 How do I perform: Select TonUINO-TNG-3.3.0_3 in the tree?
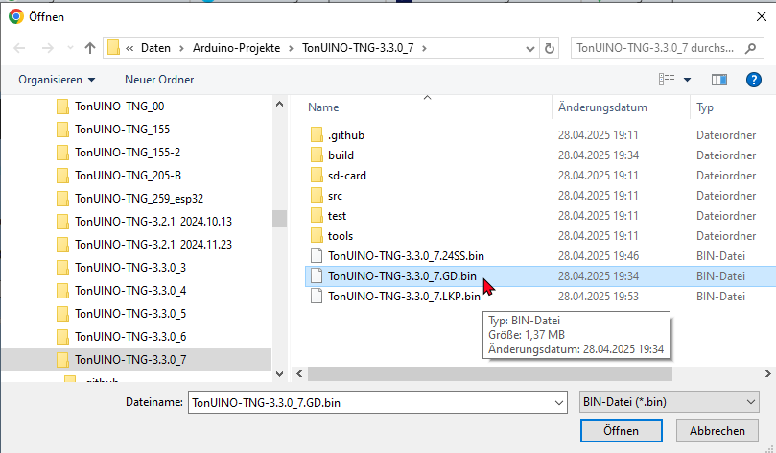(x=130, y=268)
